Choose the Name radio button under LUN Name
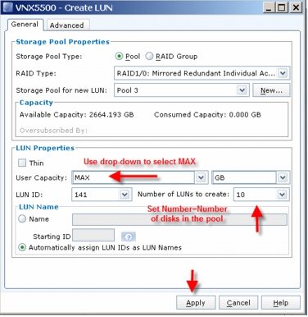The image size is (308, 317). (22, 218)
